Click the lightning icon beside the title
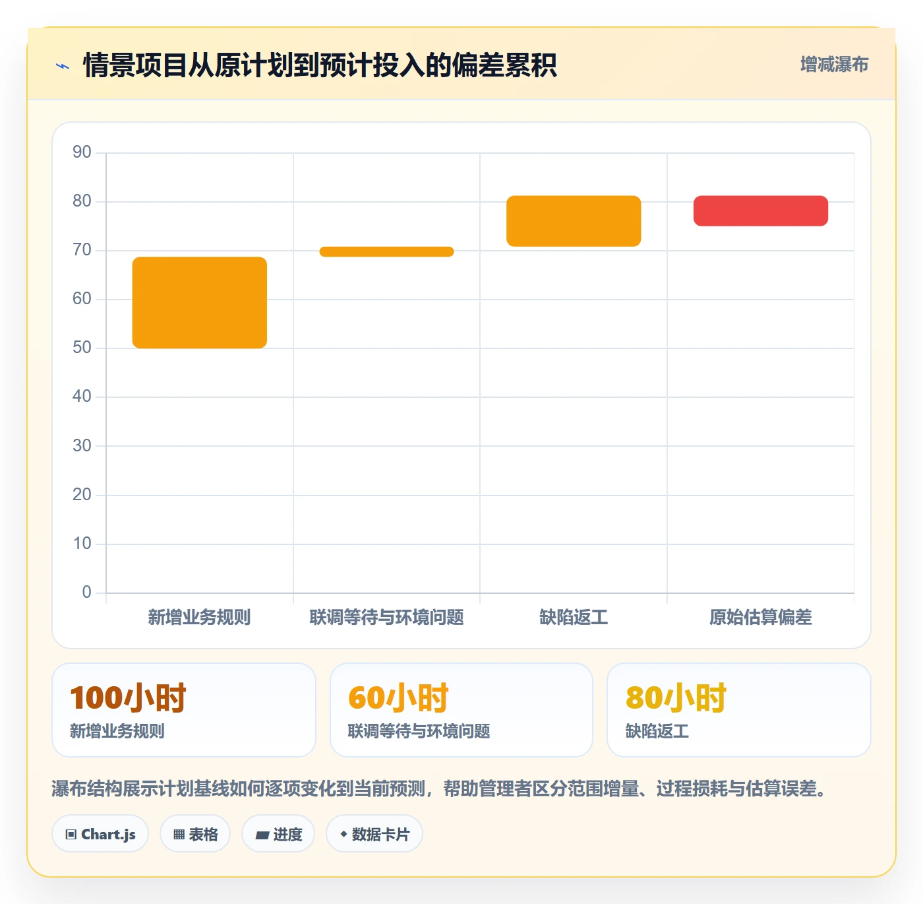 pyautogui.click(x=63, y=66)
